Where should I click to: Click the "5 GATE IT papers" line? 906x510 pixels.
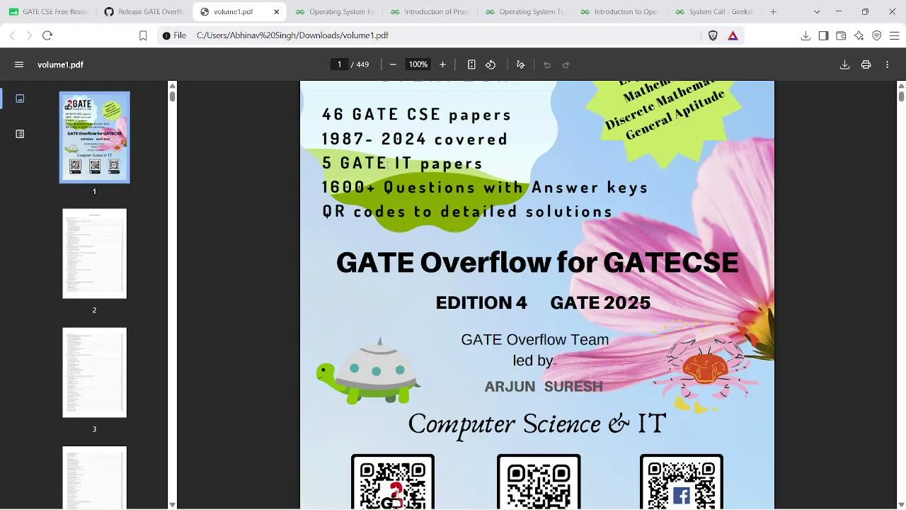point(402,163)
